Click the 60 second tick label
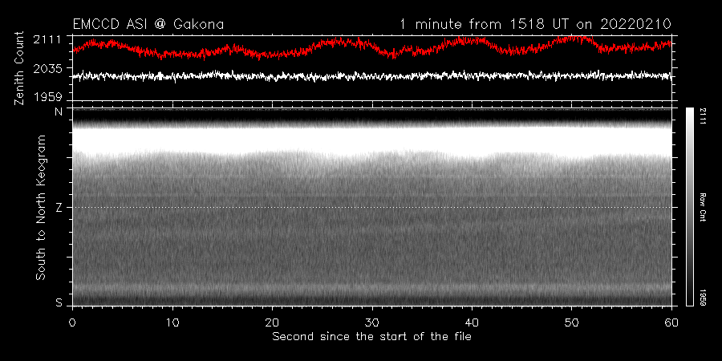The width and height of the screenshot is (722, 361). (x=671, y=322)
